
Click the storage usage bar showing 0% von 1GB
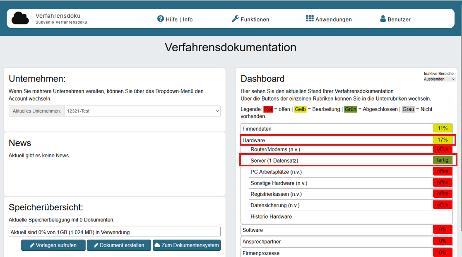[x=115, y=232]
